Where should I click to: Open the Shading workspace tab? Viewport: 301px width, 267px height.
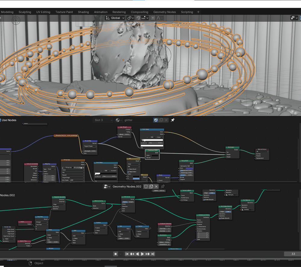[x=83, y=12]
